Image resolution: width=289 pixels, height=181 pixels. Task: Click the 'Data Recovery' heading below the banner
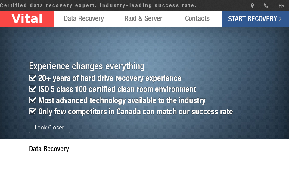coord(49,148)
